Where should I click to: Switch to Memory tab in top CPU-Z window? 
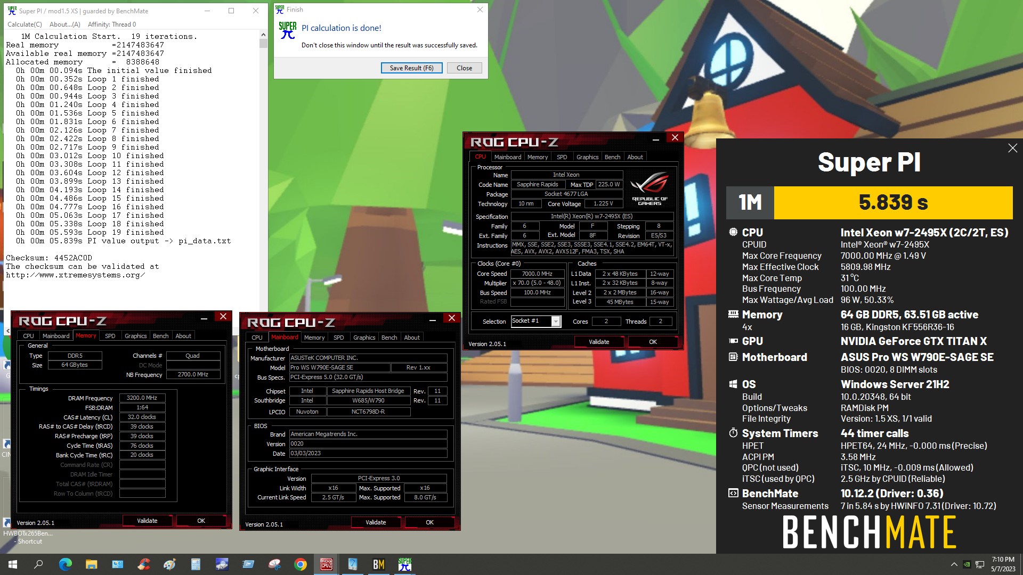click(x=538, y=157)
